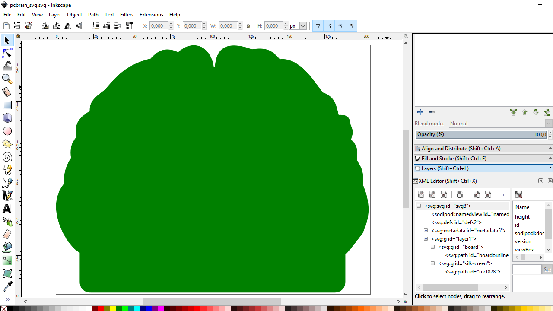Select the Spiral tool
This screenshot has height=311, width=553.
click(x=7, y=157)
